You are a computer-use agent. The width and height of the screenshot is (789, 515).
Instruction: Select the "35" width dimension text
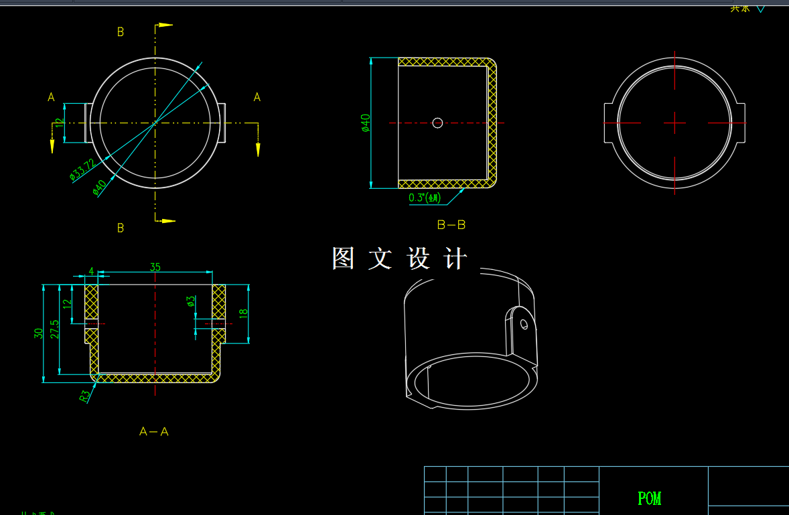click(x=155, y=267)
